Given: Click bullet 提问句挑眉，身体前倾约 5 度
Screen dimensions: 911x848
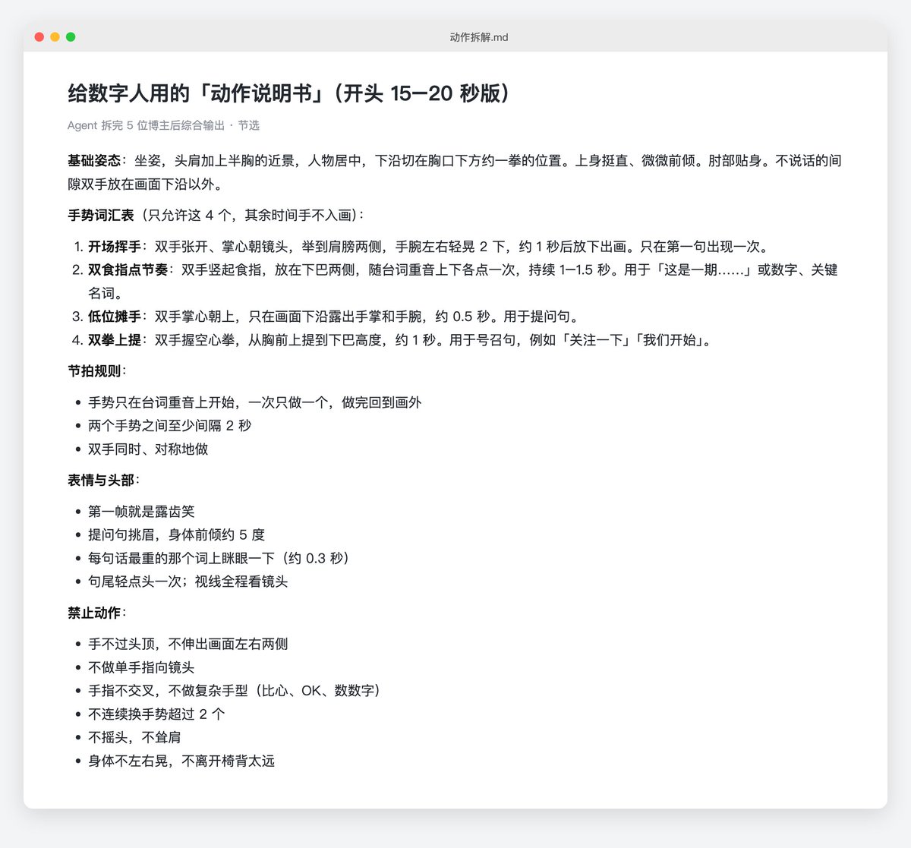Looking at the screenshot, I should click(176, 535).
